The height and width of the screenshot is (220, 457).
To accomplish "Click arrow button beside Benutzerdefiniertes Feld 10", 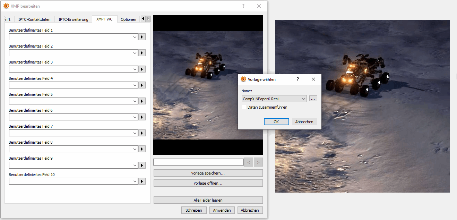I will tap(142, 181).
